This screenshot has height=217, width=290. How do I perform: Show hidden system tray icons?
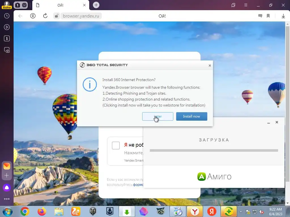[x=241, y=212]
